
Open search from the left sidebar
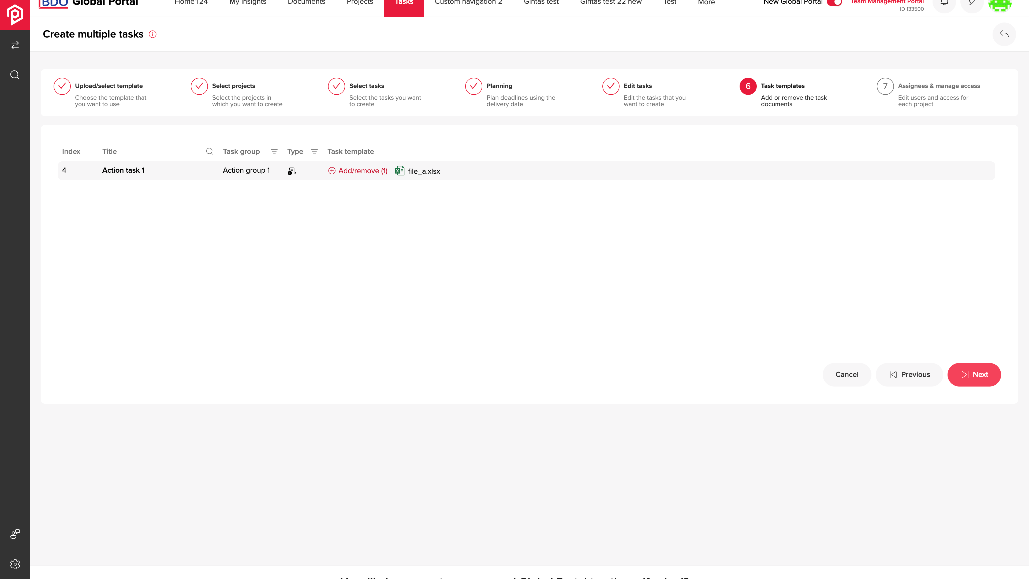click(15, 75)
